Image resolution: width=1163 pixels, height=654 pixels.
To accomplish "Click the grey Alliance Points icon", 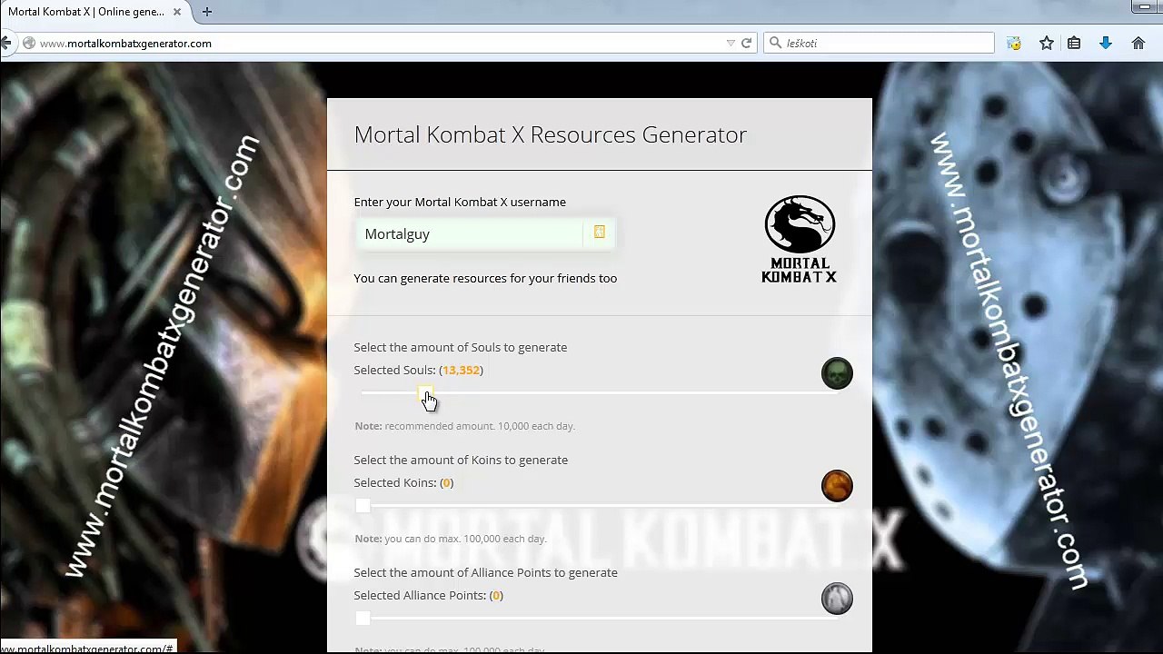I will coord(837,599).
